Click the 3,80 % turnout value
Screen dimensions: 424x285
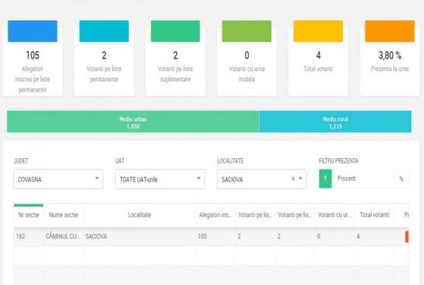pos(389,55)
